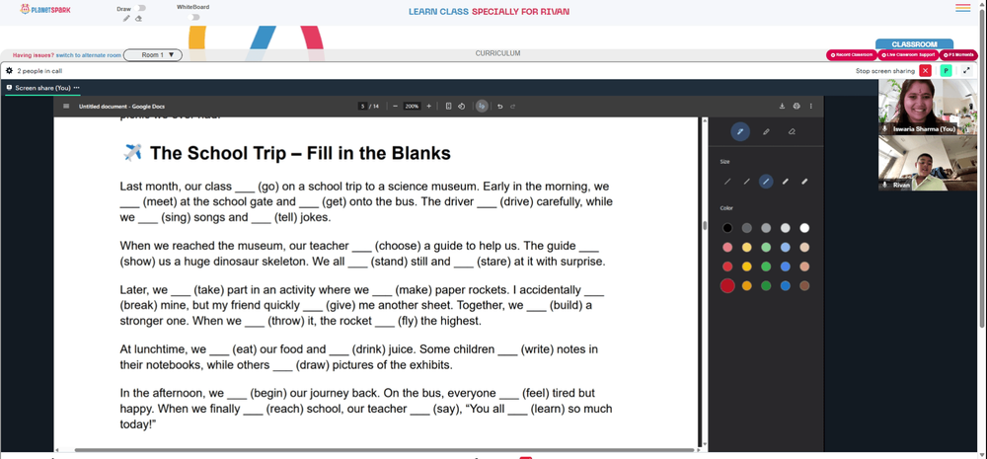Choose the second-thickest pen size
The height and width of the screenshot is (459, 987).
785,182
